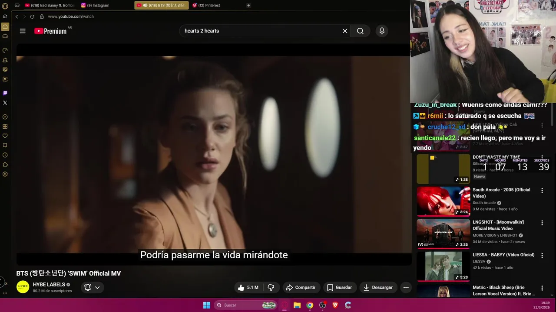Open GX Control speedometer icon in the sidebar
This screenshot has width=556, height=312.
[5, 50]
